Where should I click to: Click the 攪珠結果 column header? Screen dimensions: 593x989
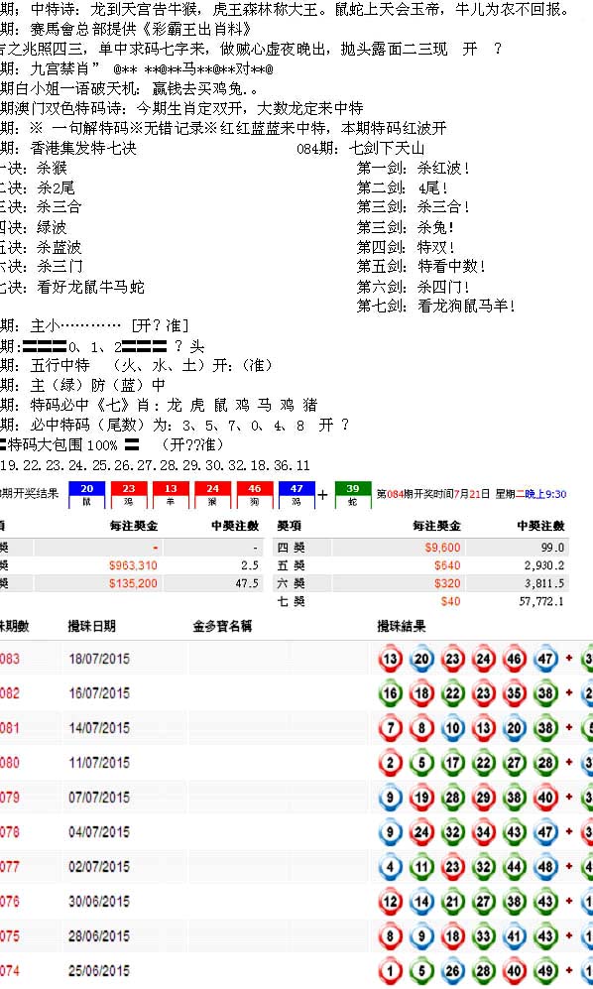(402, 626)
